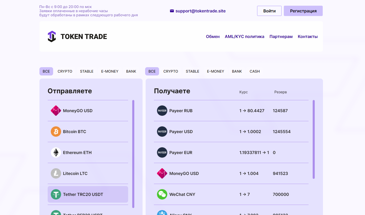Select BANK filter above Получаете
The height and width of the screenshot is (215, 365).
[237, 71]
